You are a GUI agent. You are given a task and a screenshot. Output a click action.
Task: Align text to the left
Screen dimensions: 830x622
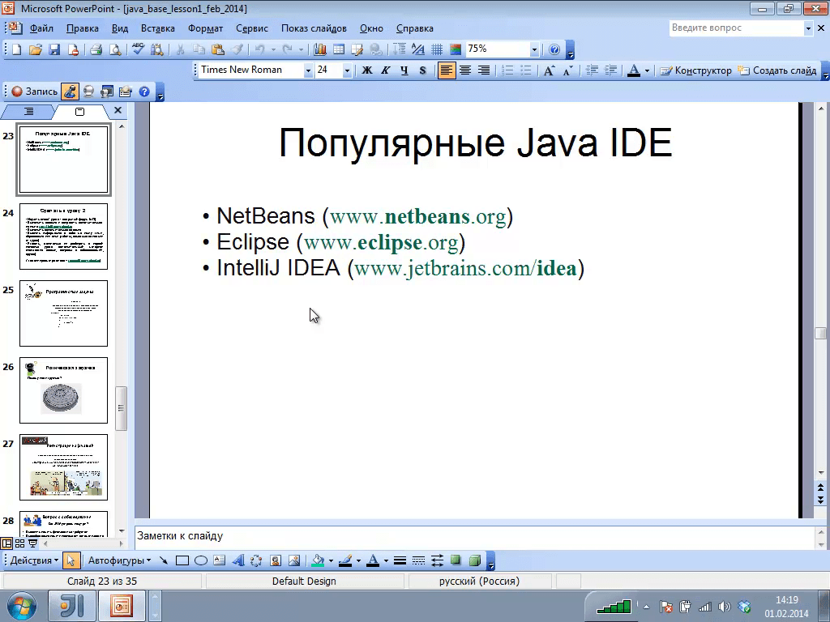click(x=447, y=70)
